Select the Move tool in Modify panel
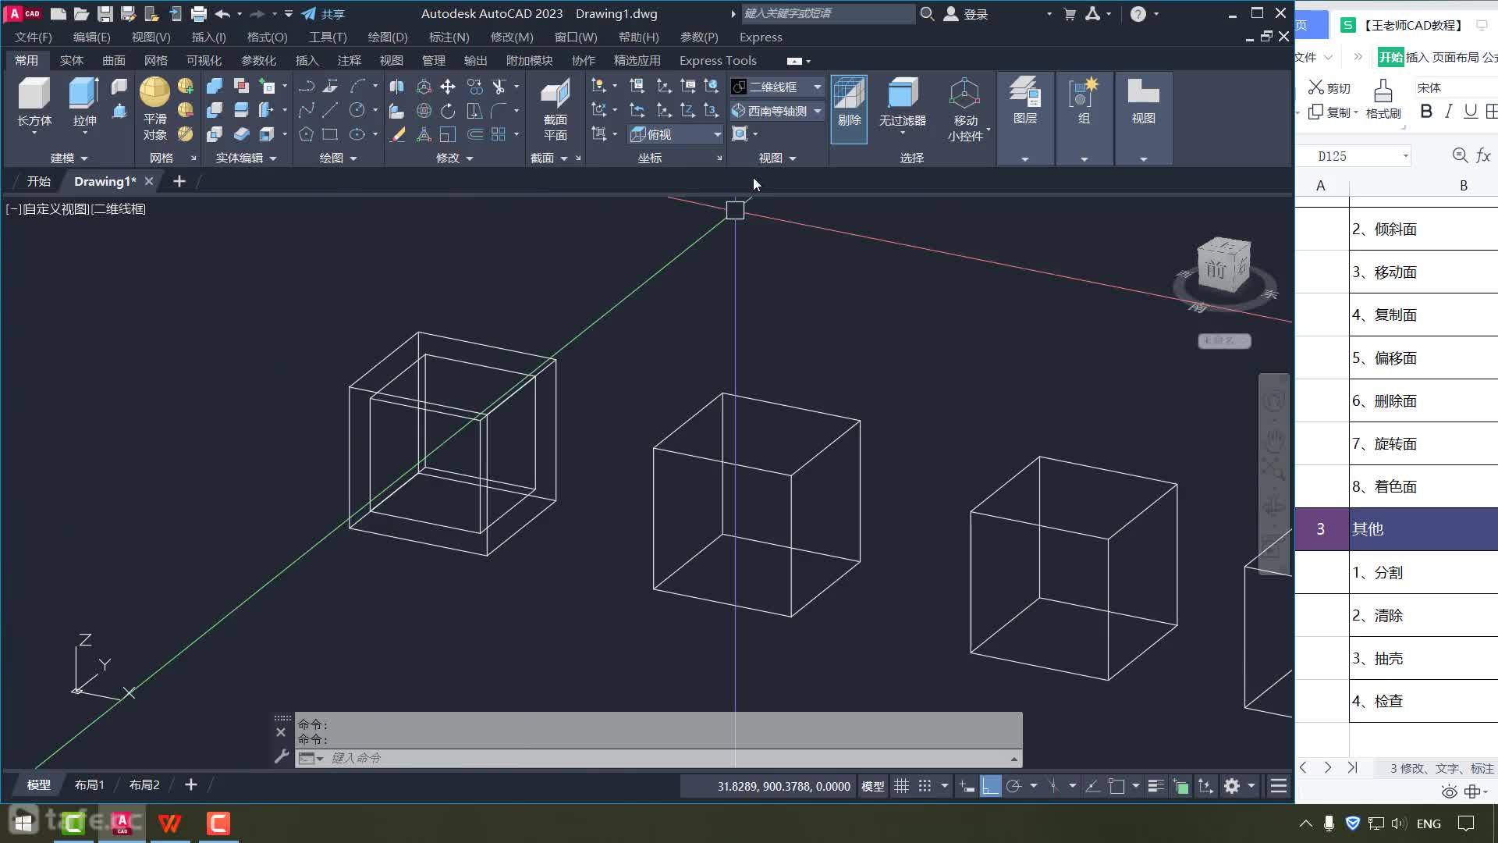The height and width of the screenshot is (843, 1498). point(448,87)
